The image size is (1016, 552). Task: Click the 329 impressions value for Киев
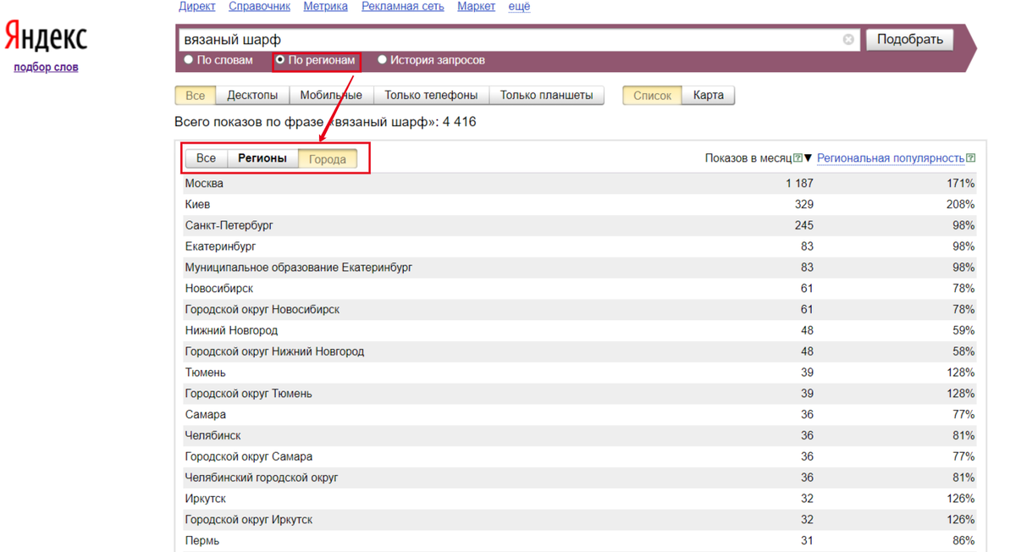(804, 205)
